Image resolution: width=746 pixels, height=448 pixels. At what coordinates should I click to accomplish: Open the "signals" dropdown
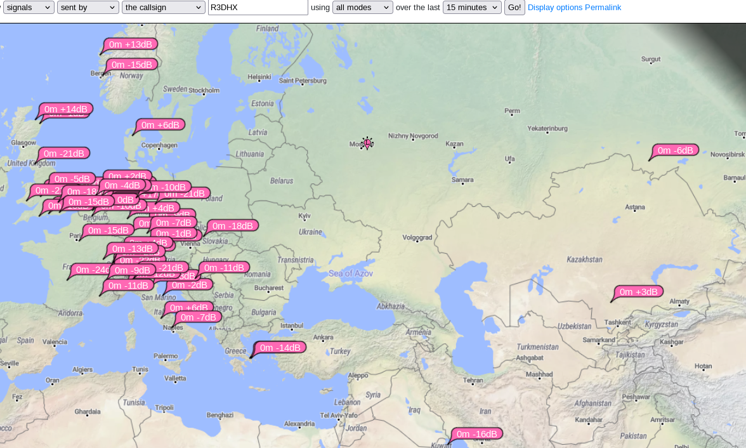pos(29,8)
